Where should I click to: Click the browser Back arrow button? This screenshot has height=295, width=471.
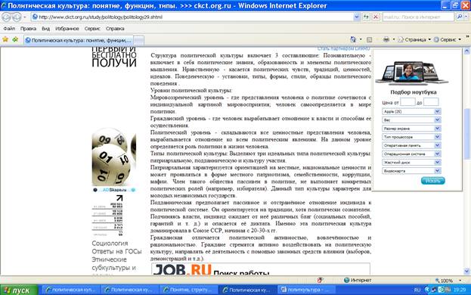point(6,17)
